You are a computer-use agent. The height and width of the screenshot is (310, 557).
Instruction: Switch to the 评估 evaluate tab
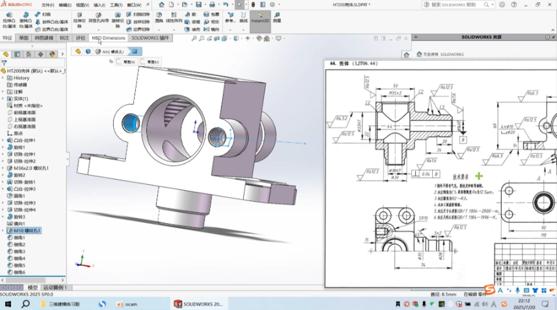pos(81,38)
